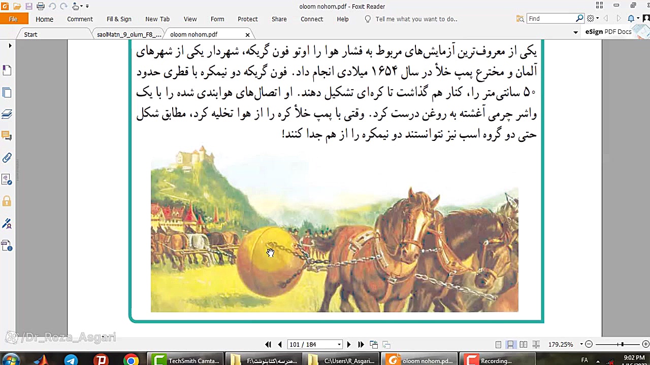Open the Bookmarks panel in the sidebar
Viewport: 650px width, 365px height.
7,70
